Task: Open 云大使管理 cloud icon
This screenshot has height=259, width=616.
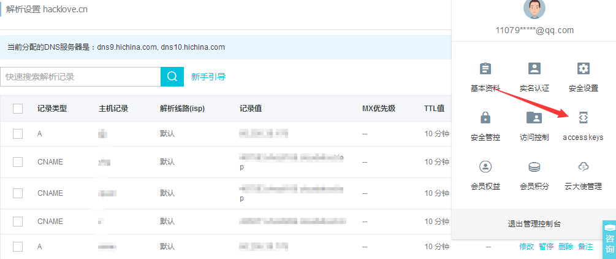Action: coord(584,167)
